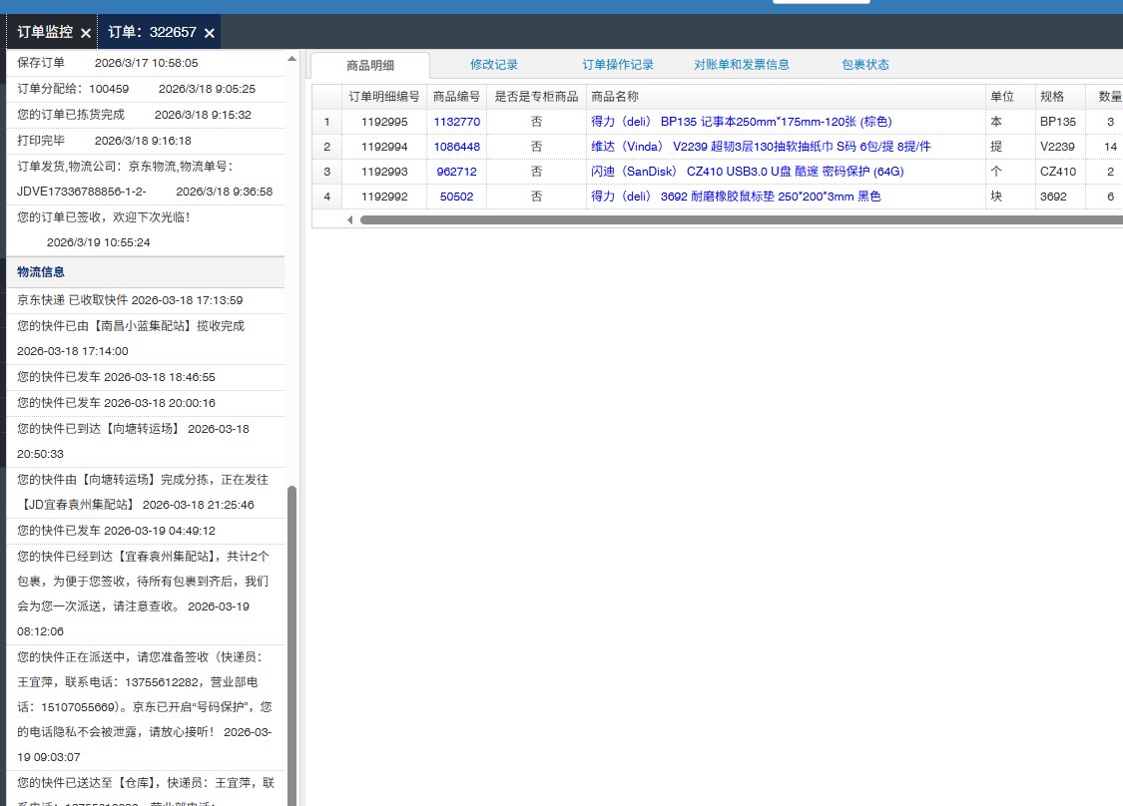Click the left panel's vertical scrollbar thumb
Image resolution: width=1123 pixels, height=806 pixels.
292,638
